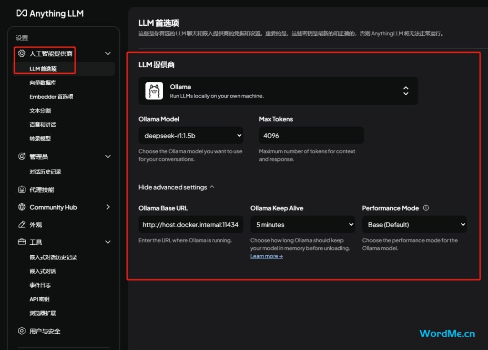488x350 pixels.
Task: Open API 密钥 page
Action: click(40, 300)
